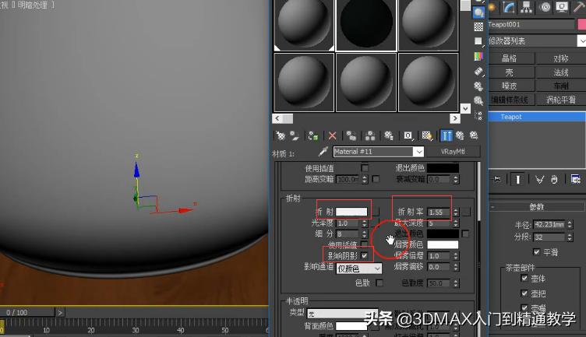Screen dimensions: 586x337
Task: Click the 对称 modifier button
Action: pyautogui.click(x=561, y=58)
